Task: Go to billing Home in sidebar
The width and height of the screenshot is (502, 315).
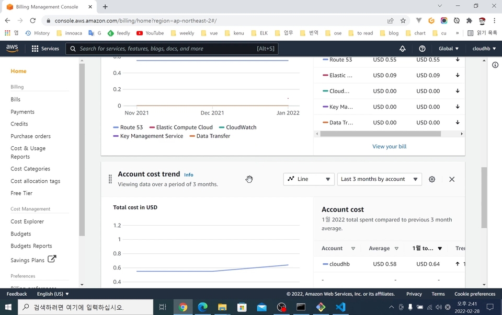Action: point(19,71)
